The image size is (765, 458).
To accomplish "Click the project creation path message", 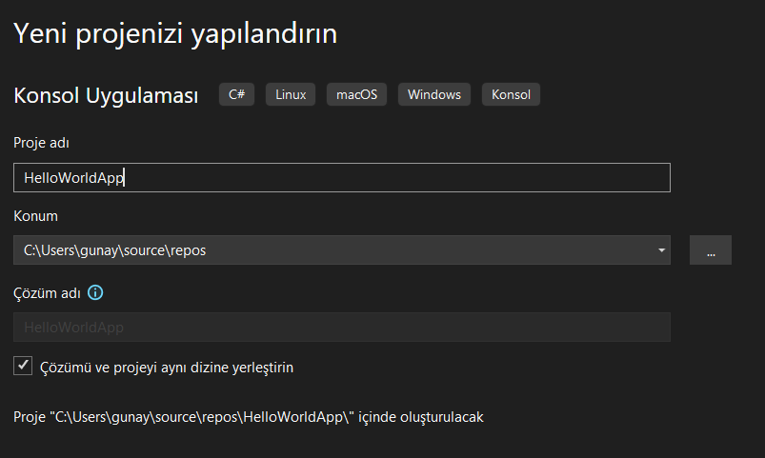I will click(249, 417).
